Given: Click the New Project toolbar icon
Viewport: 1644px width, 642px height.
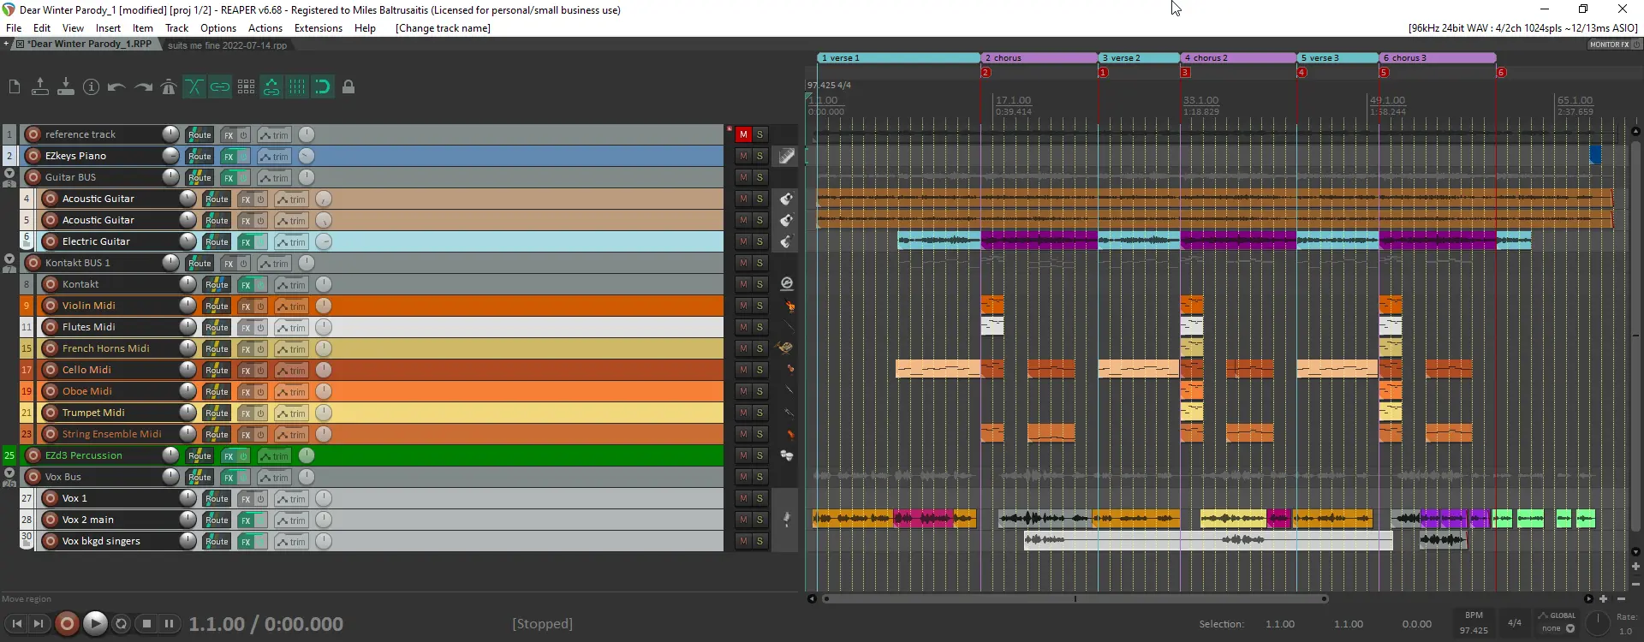Looking at the screenshot, I should click(x=15, y=87).
